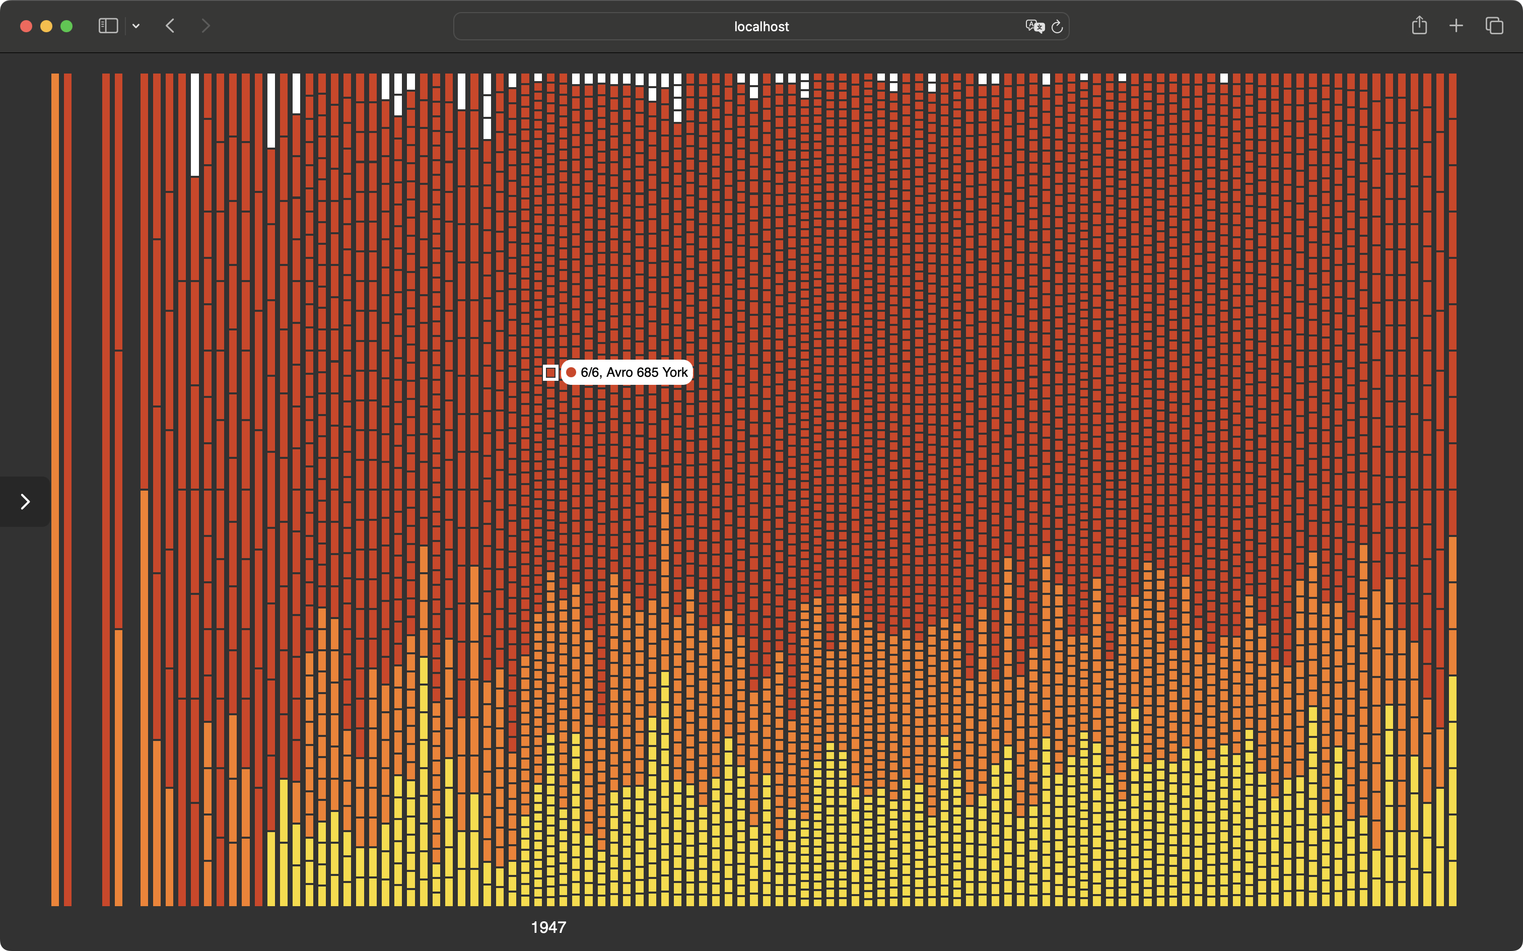
Task: Click the translate page icon
Action: coord(1034,26)
